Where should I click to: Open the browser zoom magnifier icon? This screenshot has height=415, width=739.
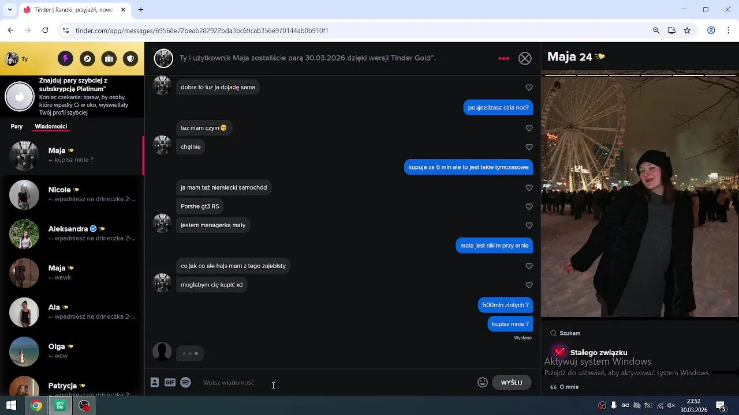(x=656, y=31)
